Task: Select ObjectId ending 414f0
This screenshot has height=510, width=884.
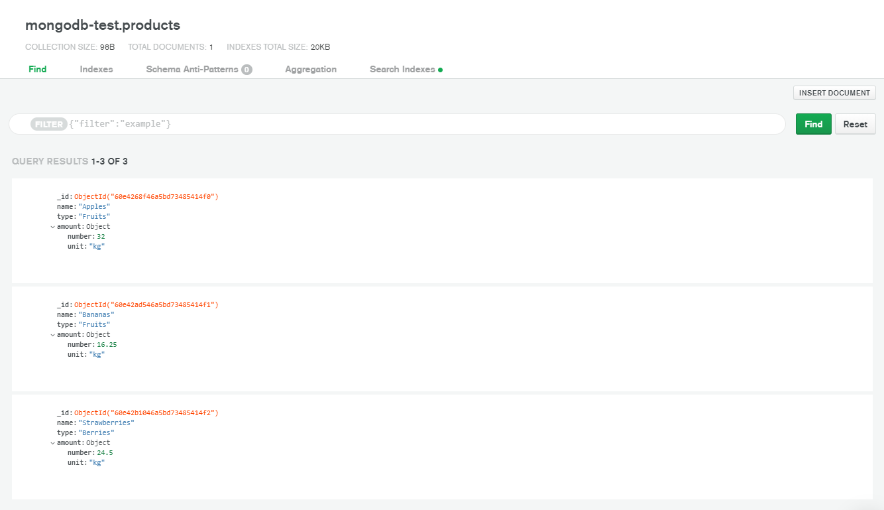Action: click(x=146, y=196)
